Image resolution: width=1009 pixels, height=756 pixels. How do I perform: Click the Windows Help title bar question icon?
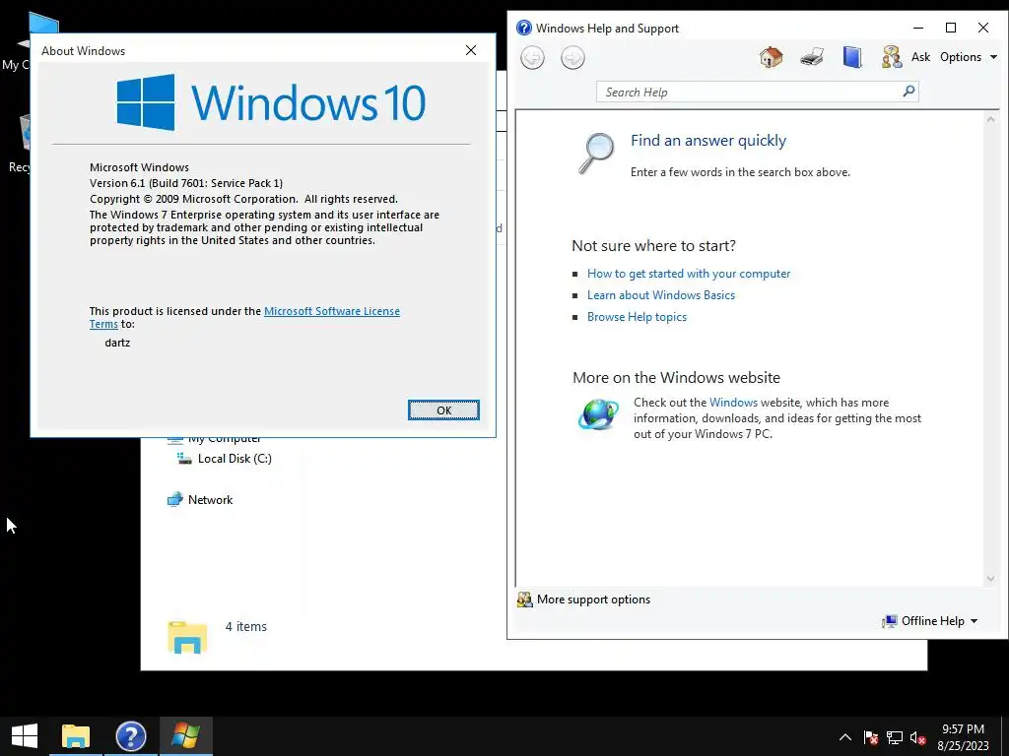(x=524, y=28)
